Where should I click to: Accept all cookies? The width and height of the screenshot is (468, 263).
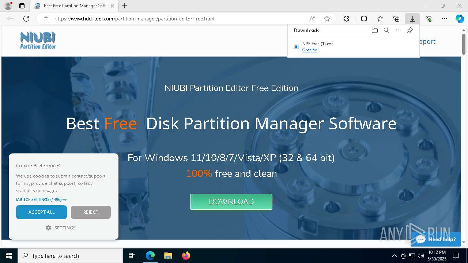click(41, 212)
